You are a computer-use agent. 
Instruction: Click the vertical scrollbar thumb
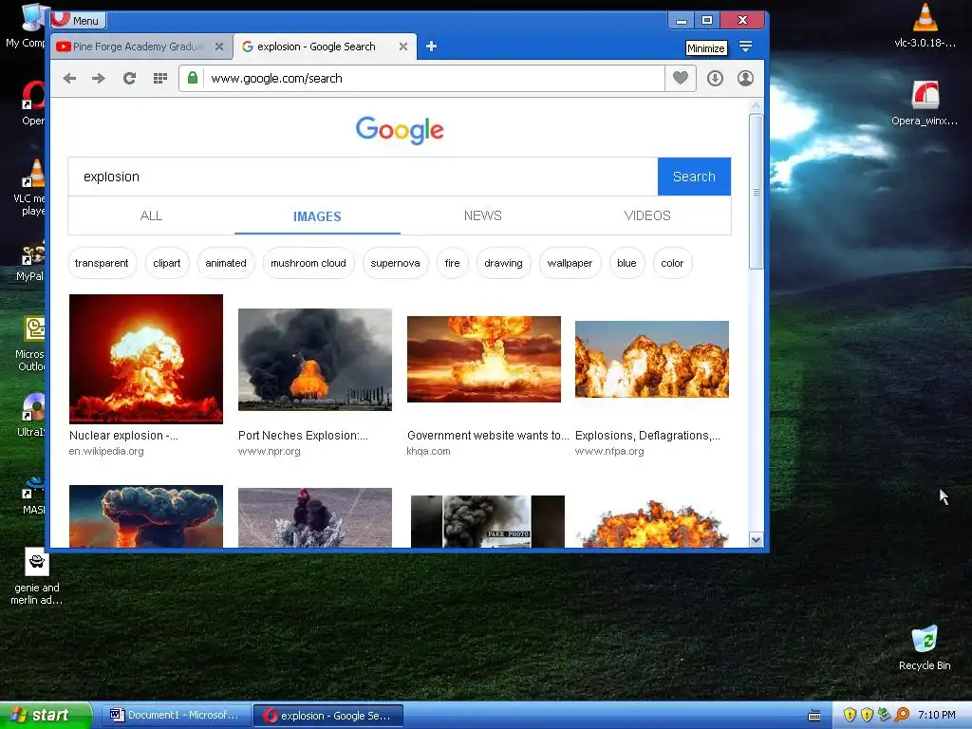756,192
